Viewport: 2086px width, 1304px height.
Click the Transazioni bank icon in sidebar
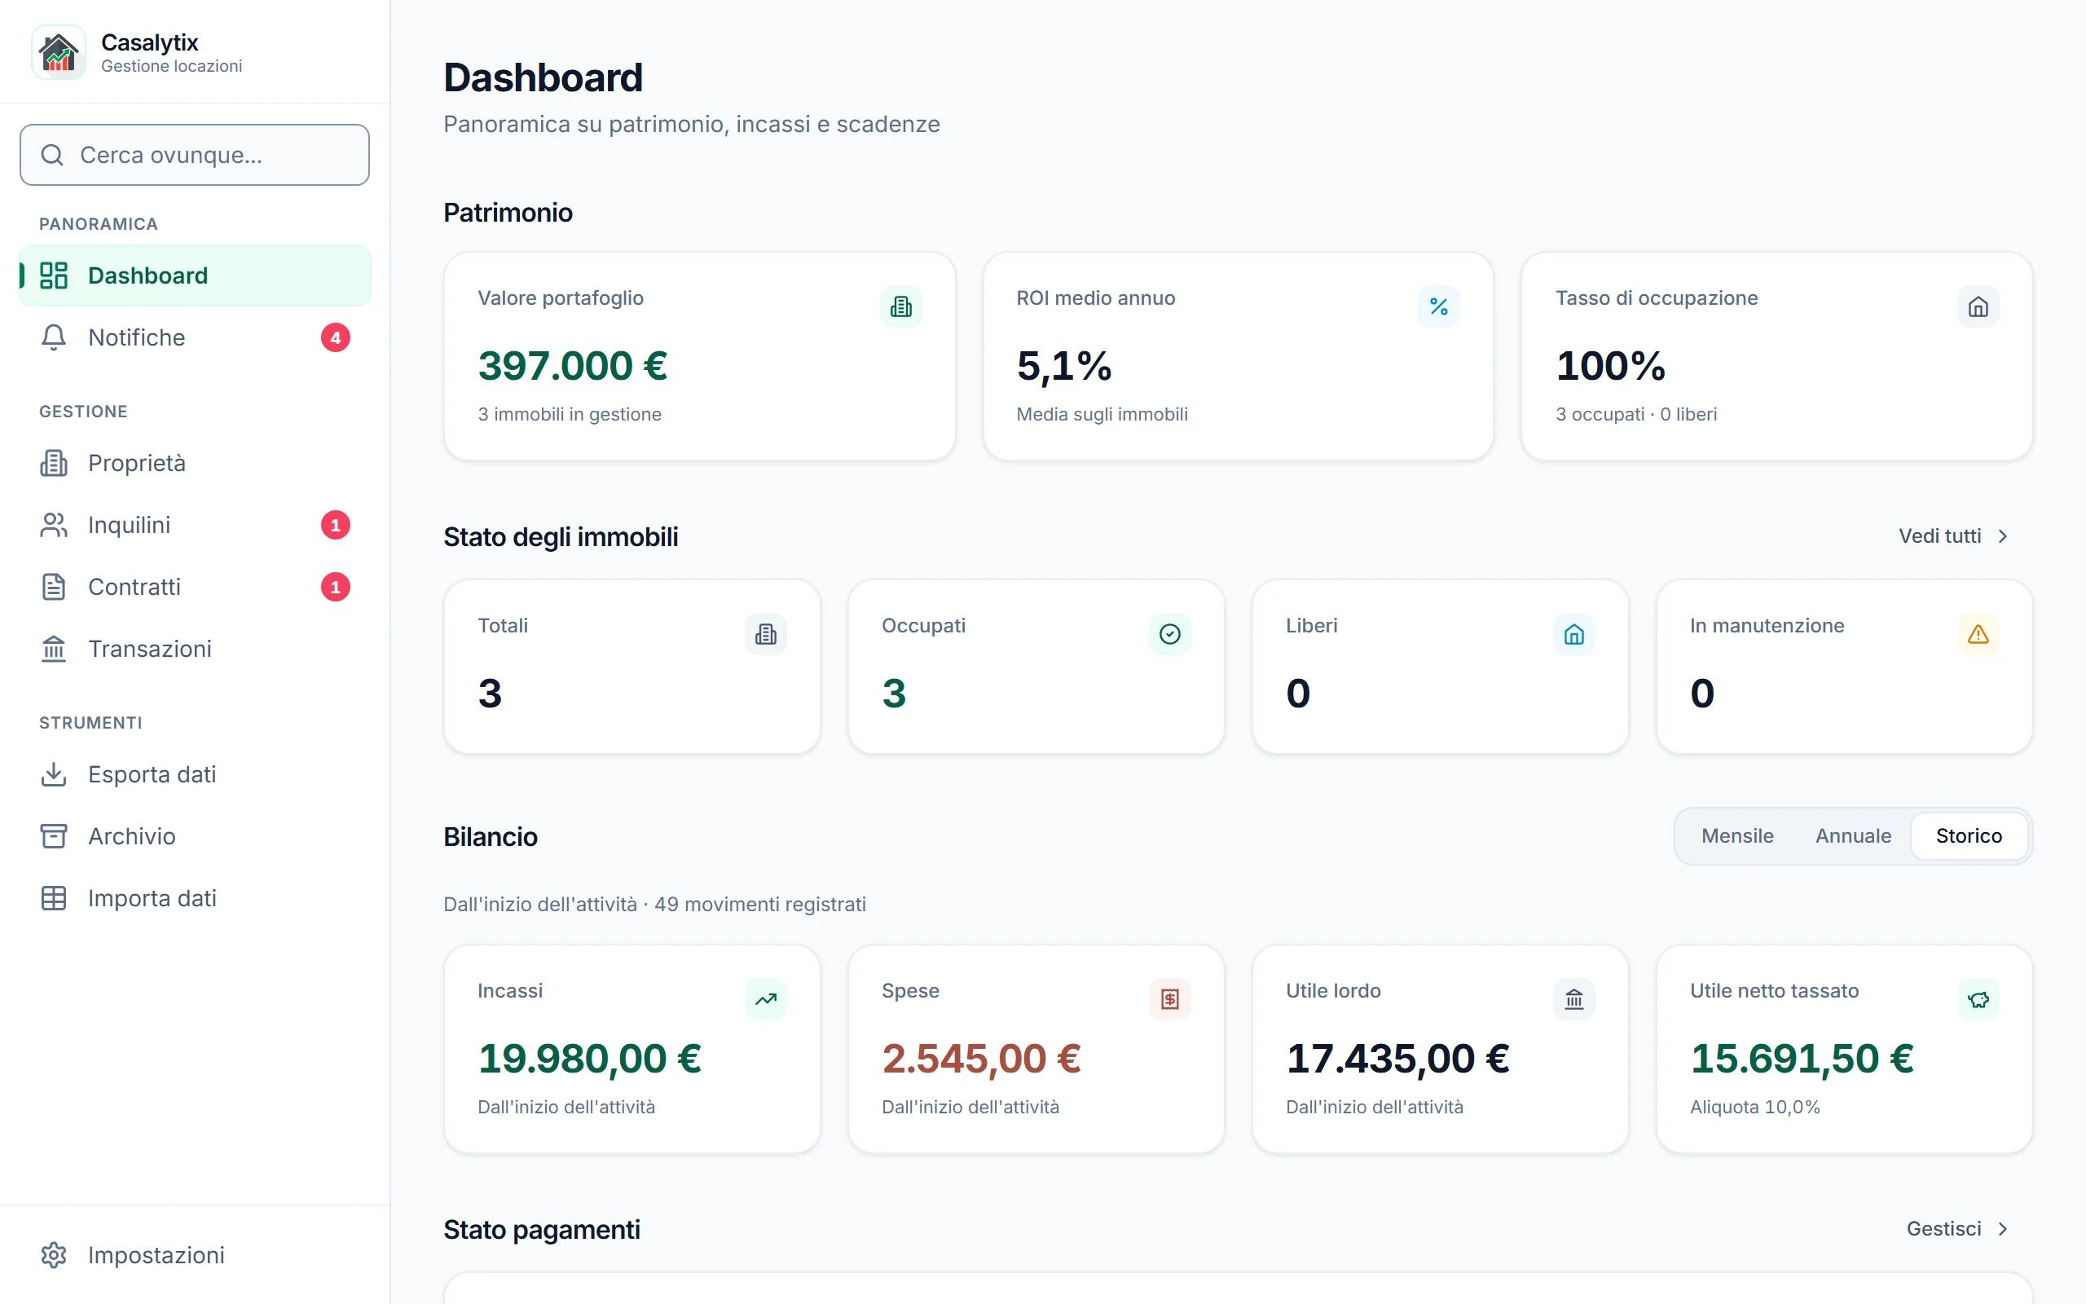click(54, 649)
